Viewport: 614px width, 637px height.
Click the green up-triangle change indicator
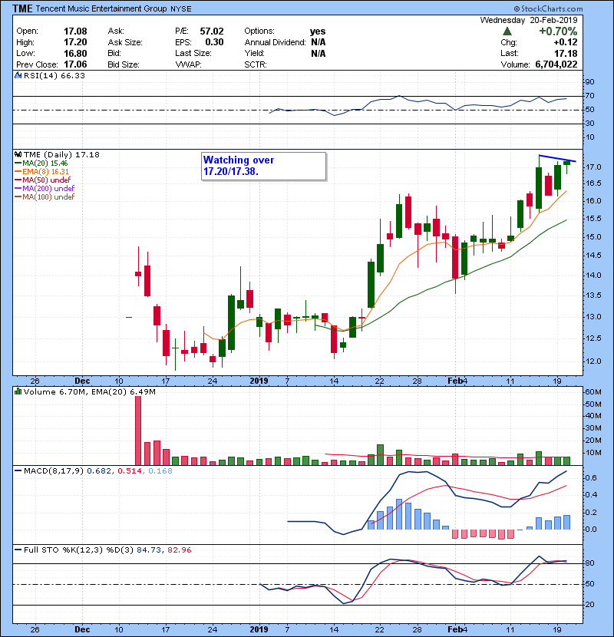point(507,31)
